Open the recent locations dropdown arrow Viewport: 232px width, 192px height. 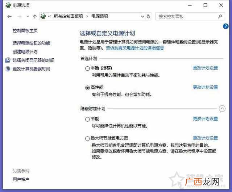28,16
